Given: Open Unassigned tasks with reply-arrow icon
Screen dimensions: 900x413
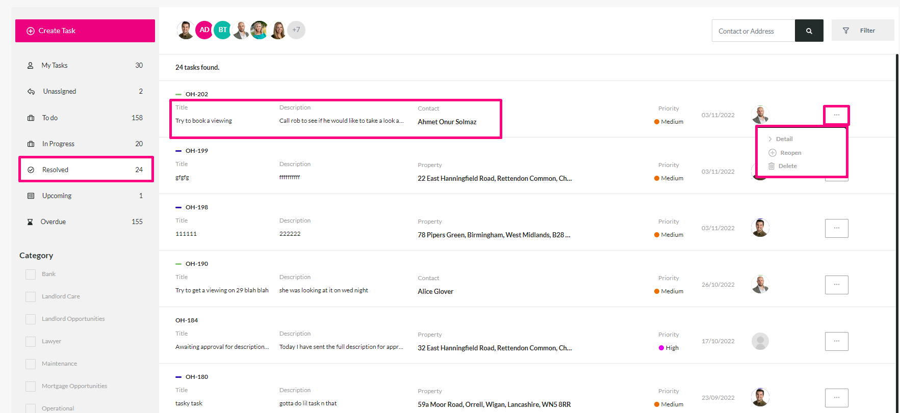Looking at the screenshot, I should (x=85, y=91).
